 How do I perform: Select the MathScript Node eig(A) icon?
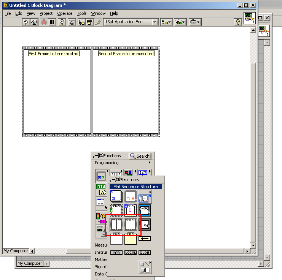pyautogui.click(x=145, y=210)
